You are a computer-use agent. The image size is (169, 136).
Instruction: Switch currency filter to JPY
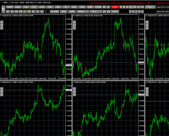[x=66, y=7]
